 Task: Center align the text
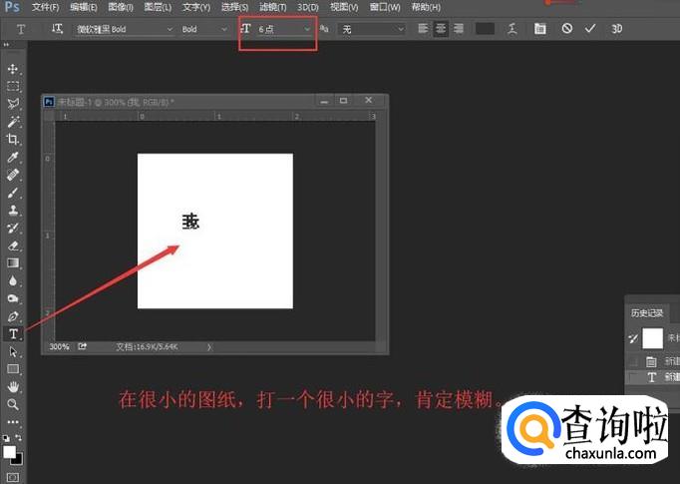[x=441, y=29]
